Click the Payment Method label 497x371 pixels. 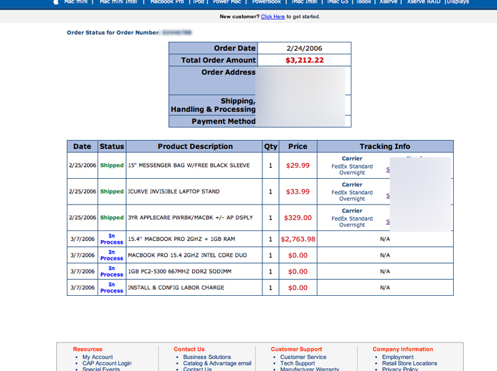(x=223, y=121)
